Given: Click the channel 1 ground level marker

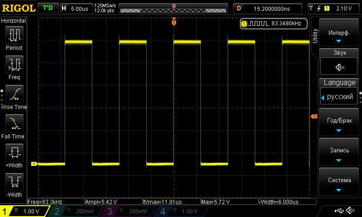Looking at the screenshot, I should pos(34,164).
